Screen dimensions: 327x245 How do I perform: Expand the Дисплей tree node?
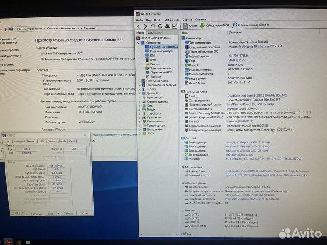(139, 93)
